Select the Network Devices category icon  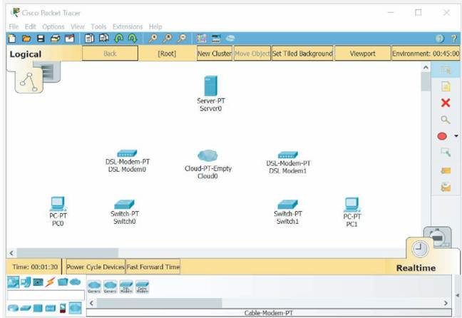13,282
